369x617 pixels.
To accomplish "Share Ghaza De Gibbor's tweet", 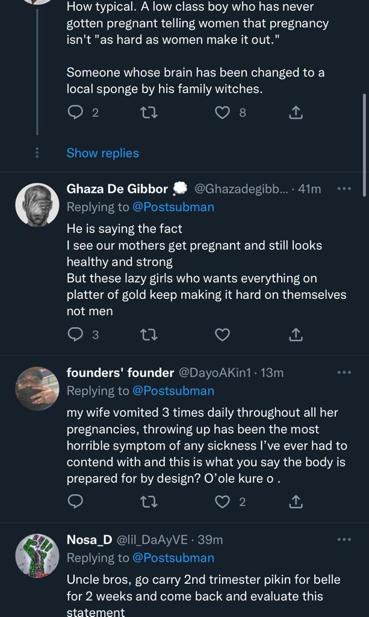I will (296, 334).
